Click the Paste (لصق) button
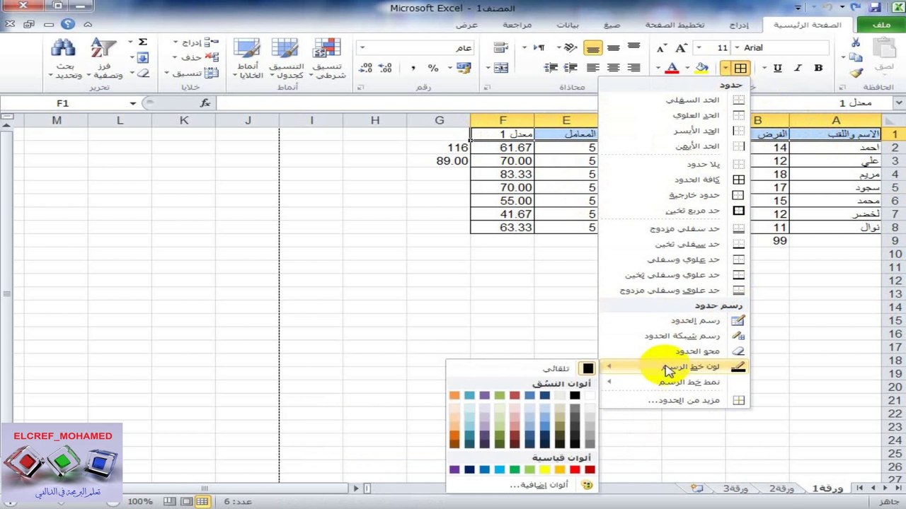The image size is (906, 509). click(x=884, y=57)
